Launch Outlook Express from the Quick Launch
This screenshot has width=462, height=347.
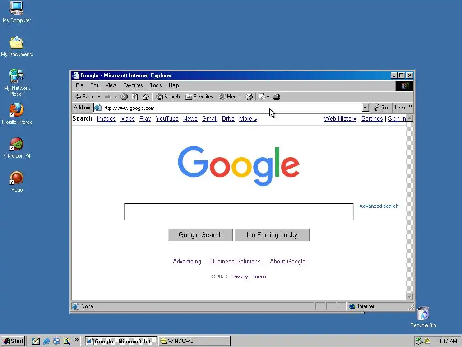tap(56, 342)
